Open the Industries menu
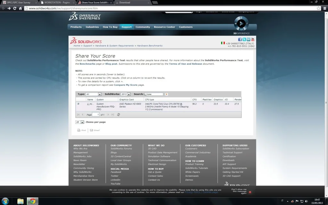328x205 pixels. (92, 27)
